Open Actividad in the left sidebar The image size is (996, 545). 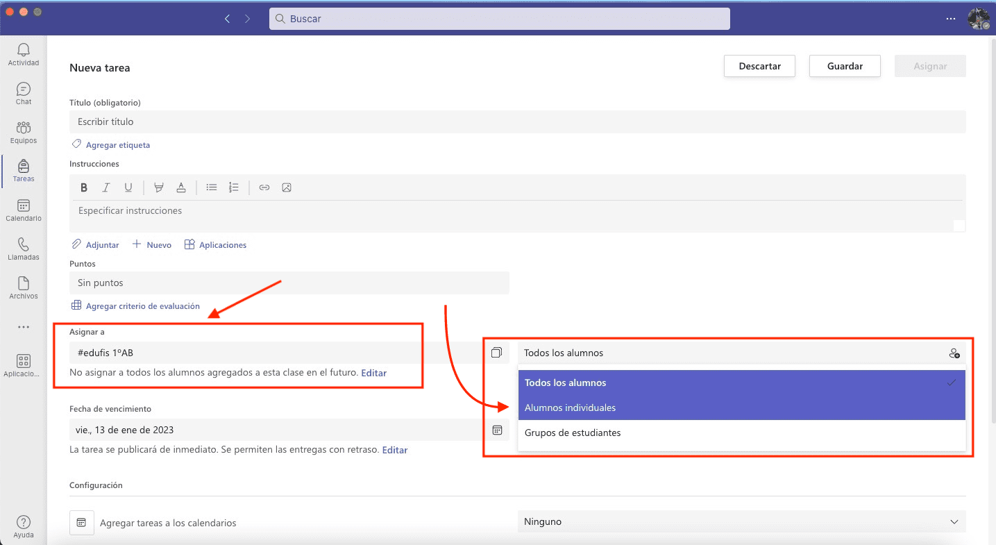pos(24,54)
